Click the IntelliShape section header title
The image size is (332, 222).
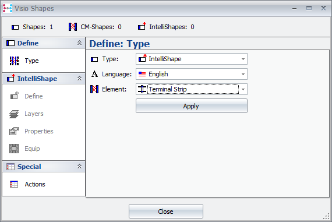click(37, 79)
